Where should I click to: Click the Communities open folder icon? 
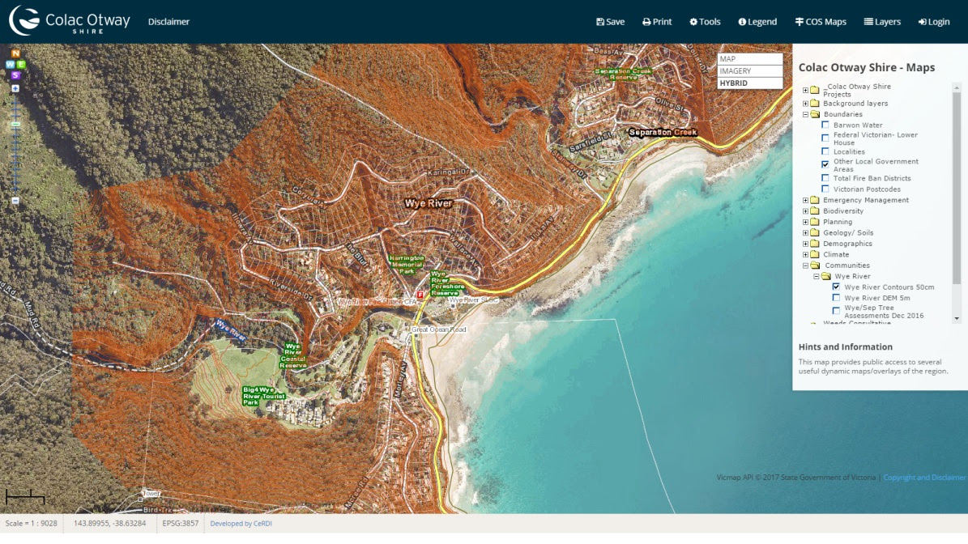tap(815, 266)
